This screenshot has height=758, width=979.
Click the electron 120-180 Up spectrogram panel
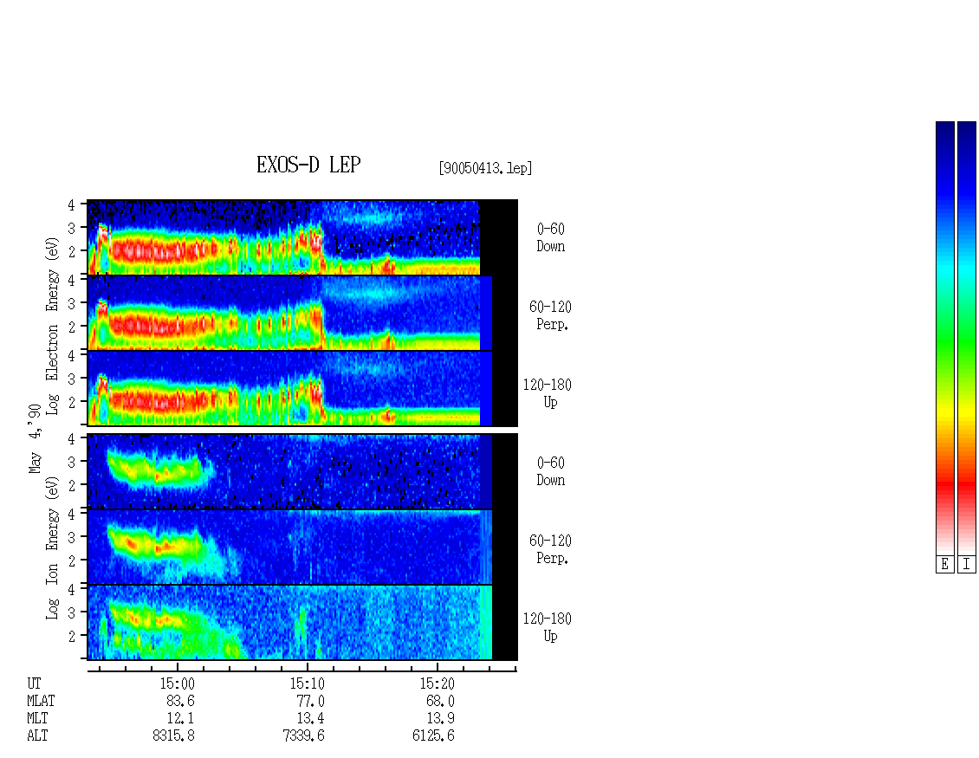(x=302, y=388)
